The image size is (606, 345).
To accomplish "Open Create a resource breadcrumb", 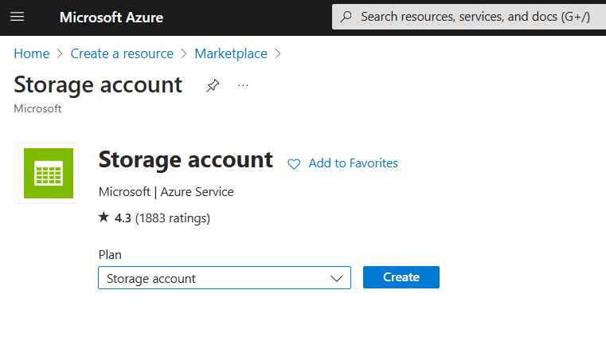I will (x=122, y=53).
